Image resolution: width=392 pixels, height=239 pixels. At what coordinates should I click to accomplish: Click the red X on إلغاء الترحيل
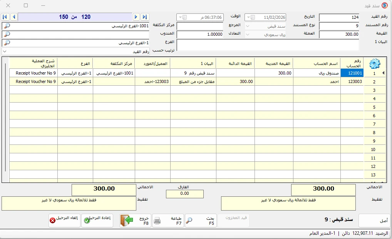52,221
